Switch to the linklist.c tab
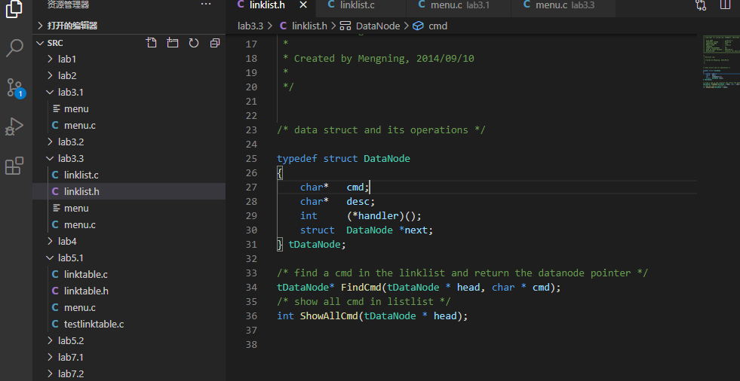740x381 pixels. point(358,5)
